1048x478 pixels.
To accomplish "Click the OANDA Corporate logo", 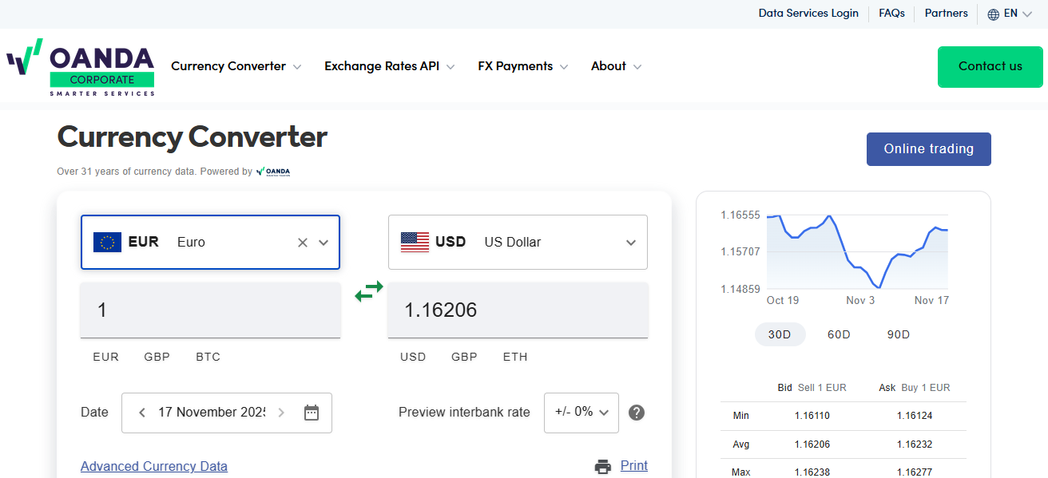I will [x=81, y=67].
